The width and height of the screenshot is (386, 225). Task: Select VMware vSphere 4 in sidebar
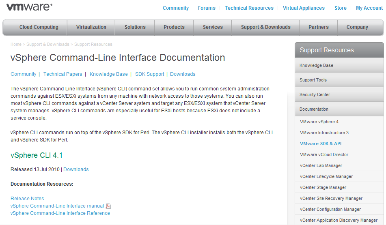click(x=319, y=122)
